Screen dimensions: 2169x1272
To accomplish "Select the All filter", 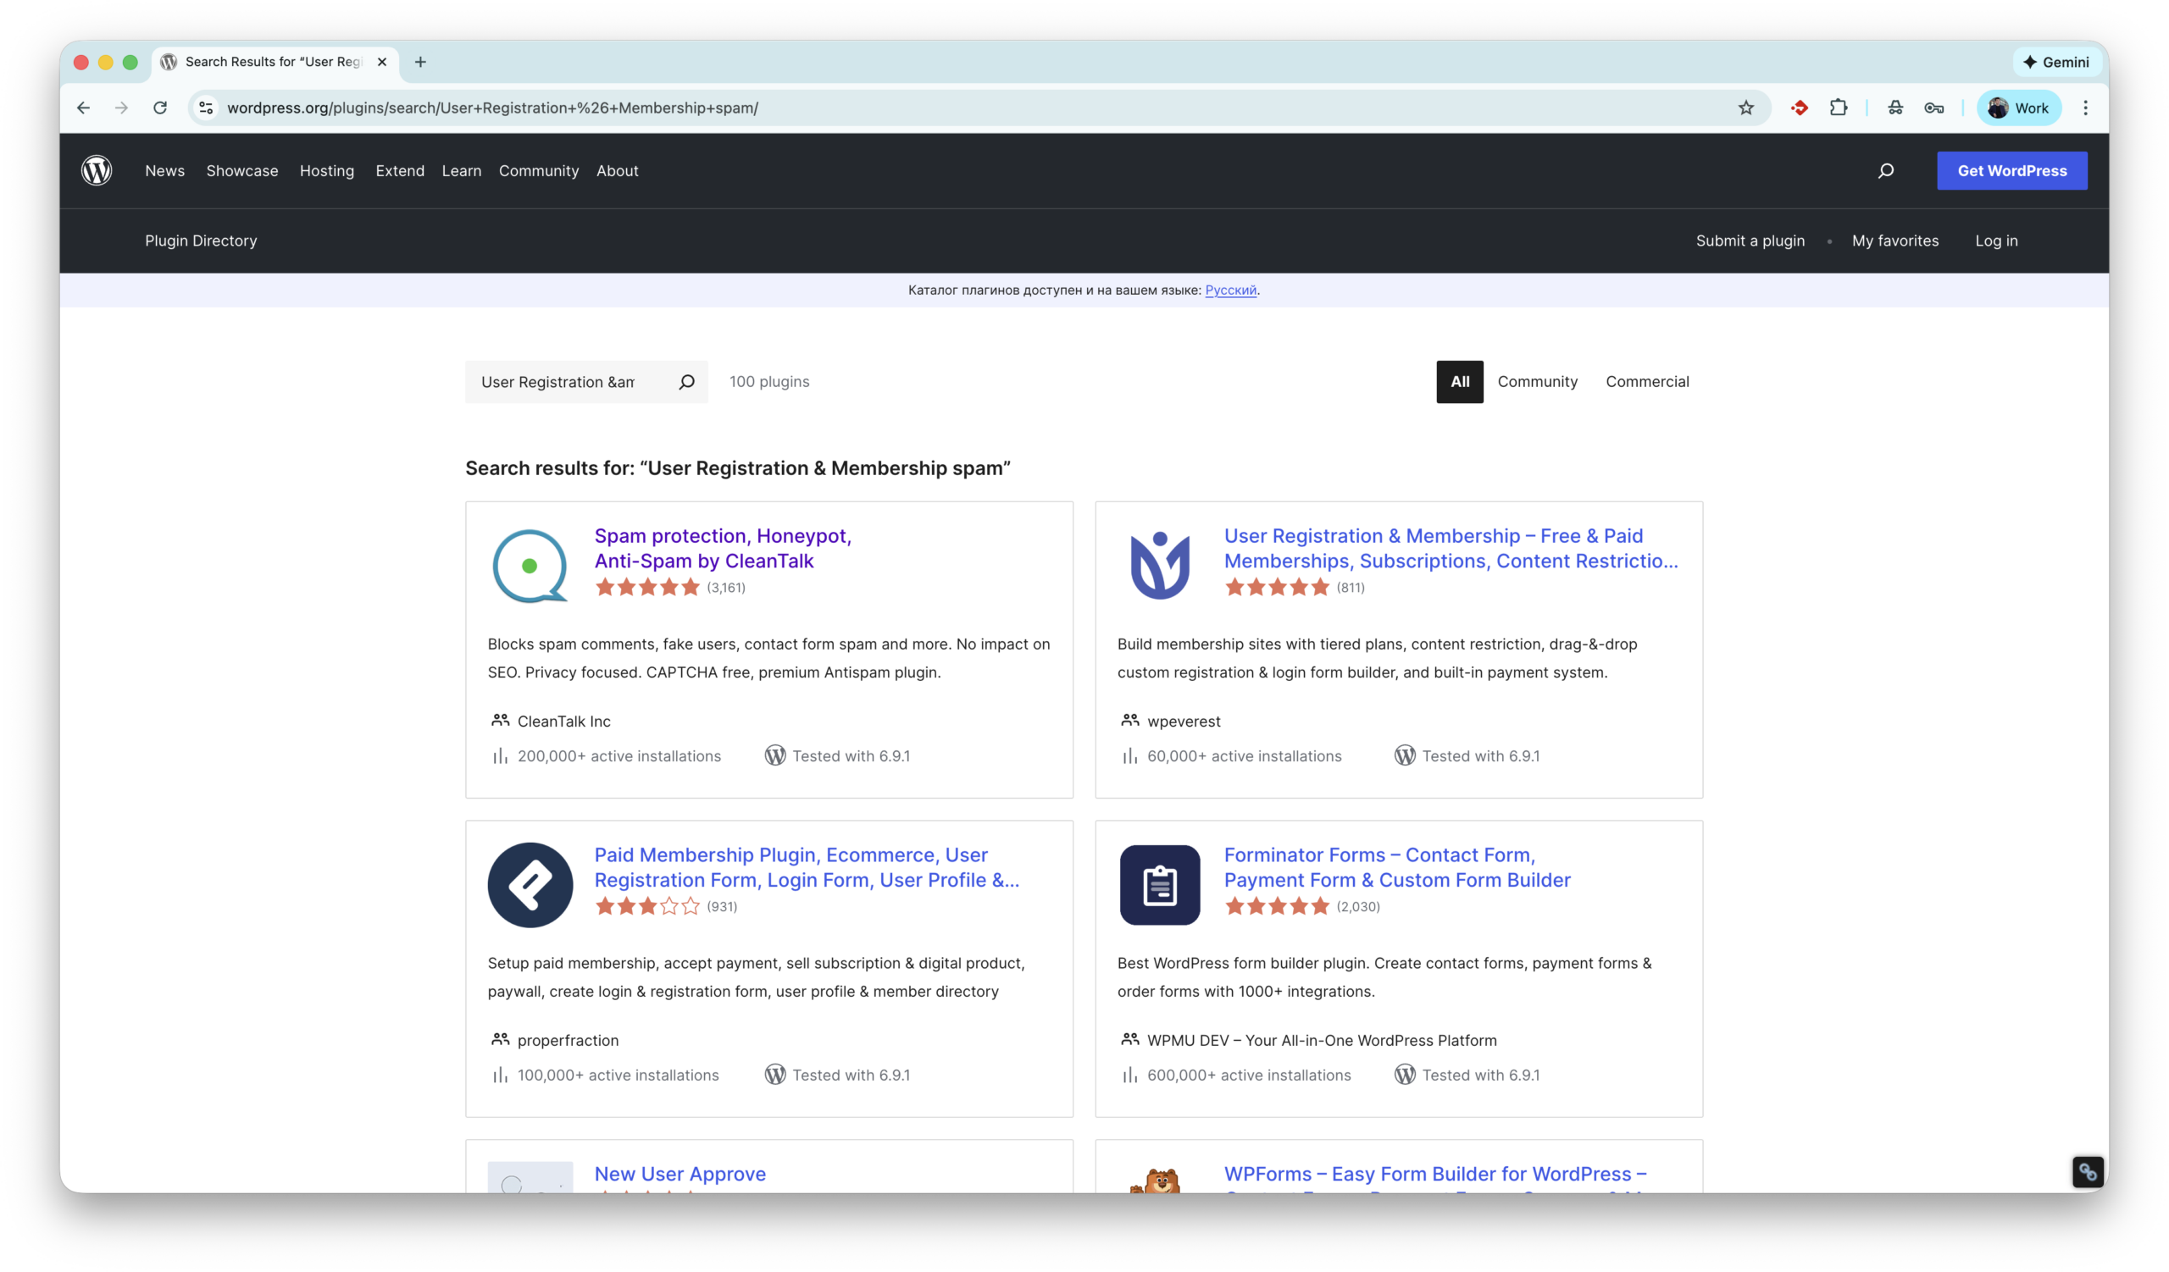I will pyautogui.click(x=1459, y=382).
